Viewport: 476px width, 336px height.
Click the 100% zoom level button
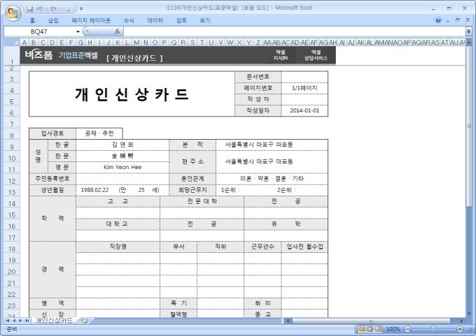[393, 329]
